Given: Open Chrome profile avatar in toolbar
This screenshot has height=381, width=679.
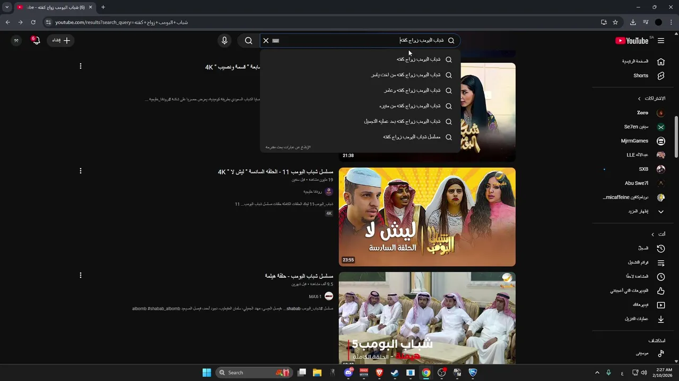Looking at the screenshot, I should [x=658, y=22].
